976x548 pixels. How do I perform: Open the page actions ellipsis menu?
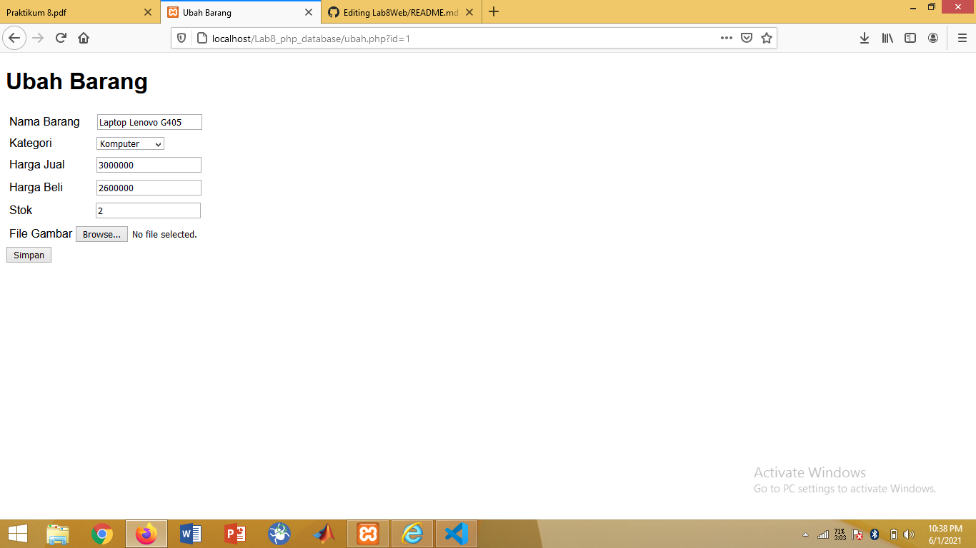pyautogui.click(x=726, y=38)
